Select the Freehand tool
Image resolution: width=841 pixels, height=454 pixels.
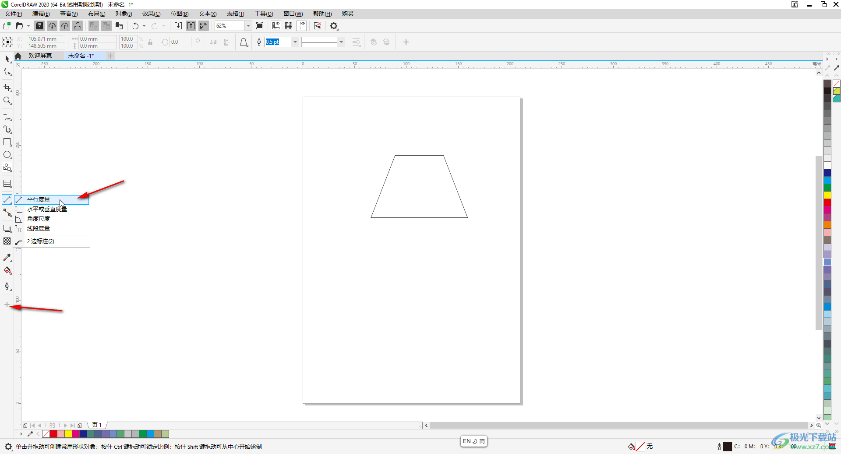click(x=7, y=117)
